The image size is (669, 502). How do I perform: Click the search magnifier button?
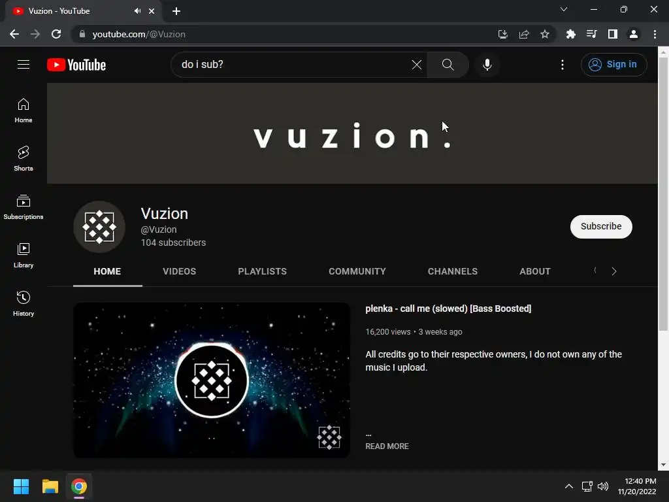pos(448,65)
